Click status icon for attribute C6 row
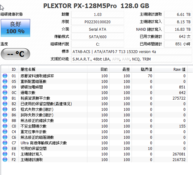The width and height of the screenshot is (193, 175). click(5, 137)
